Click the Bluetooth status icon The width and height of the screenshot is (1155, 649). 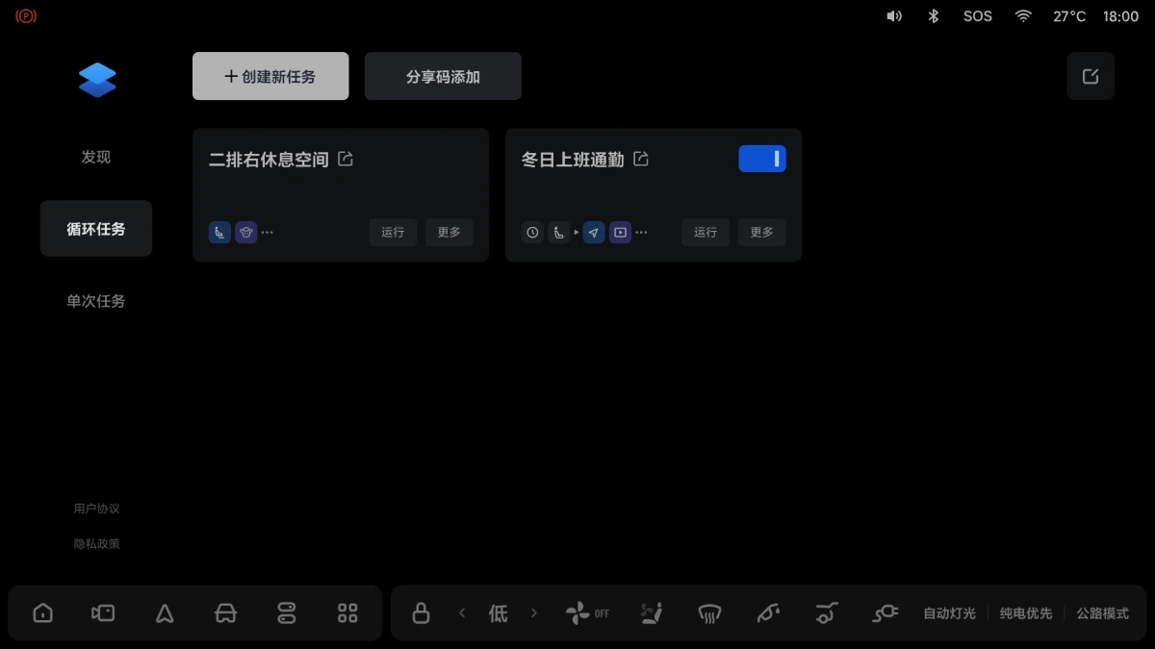point(933,16)
